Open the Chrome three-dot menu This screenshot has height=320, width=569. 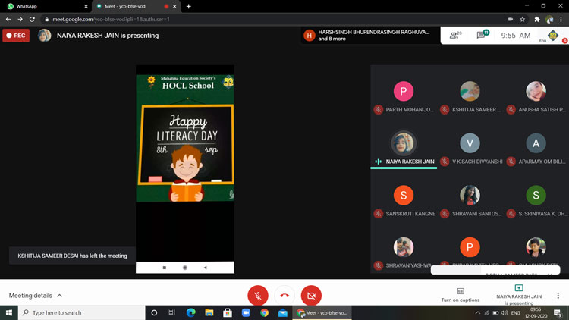[x=561, y=19]
